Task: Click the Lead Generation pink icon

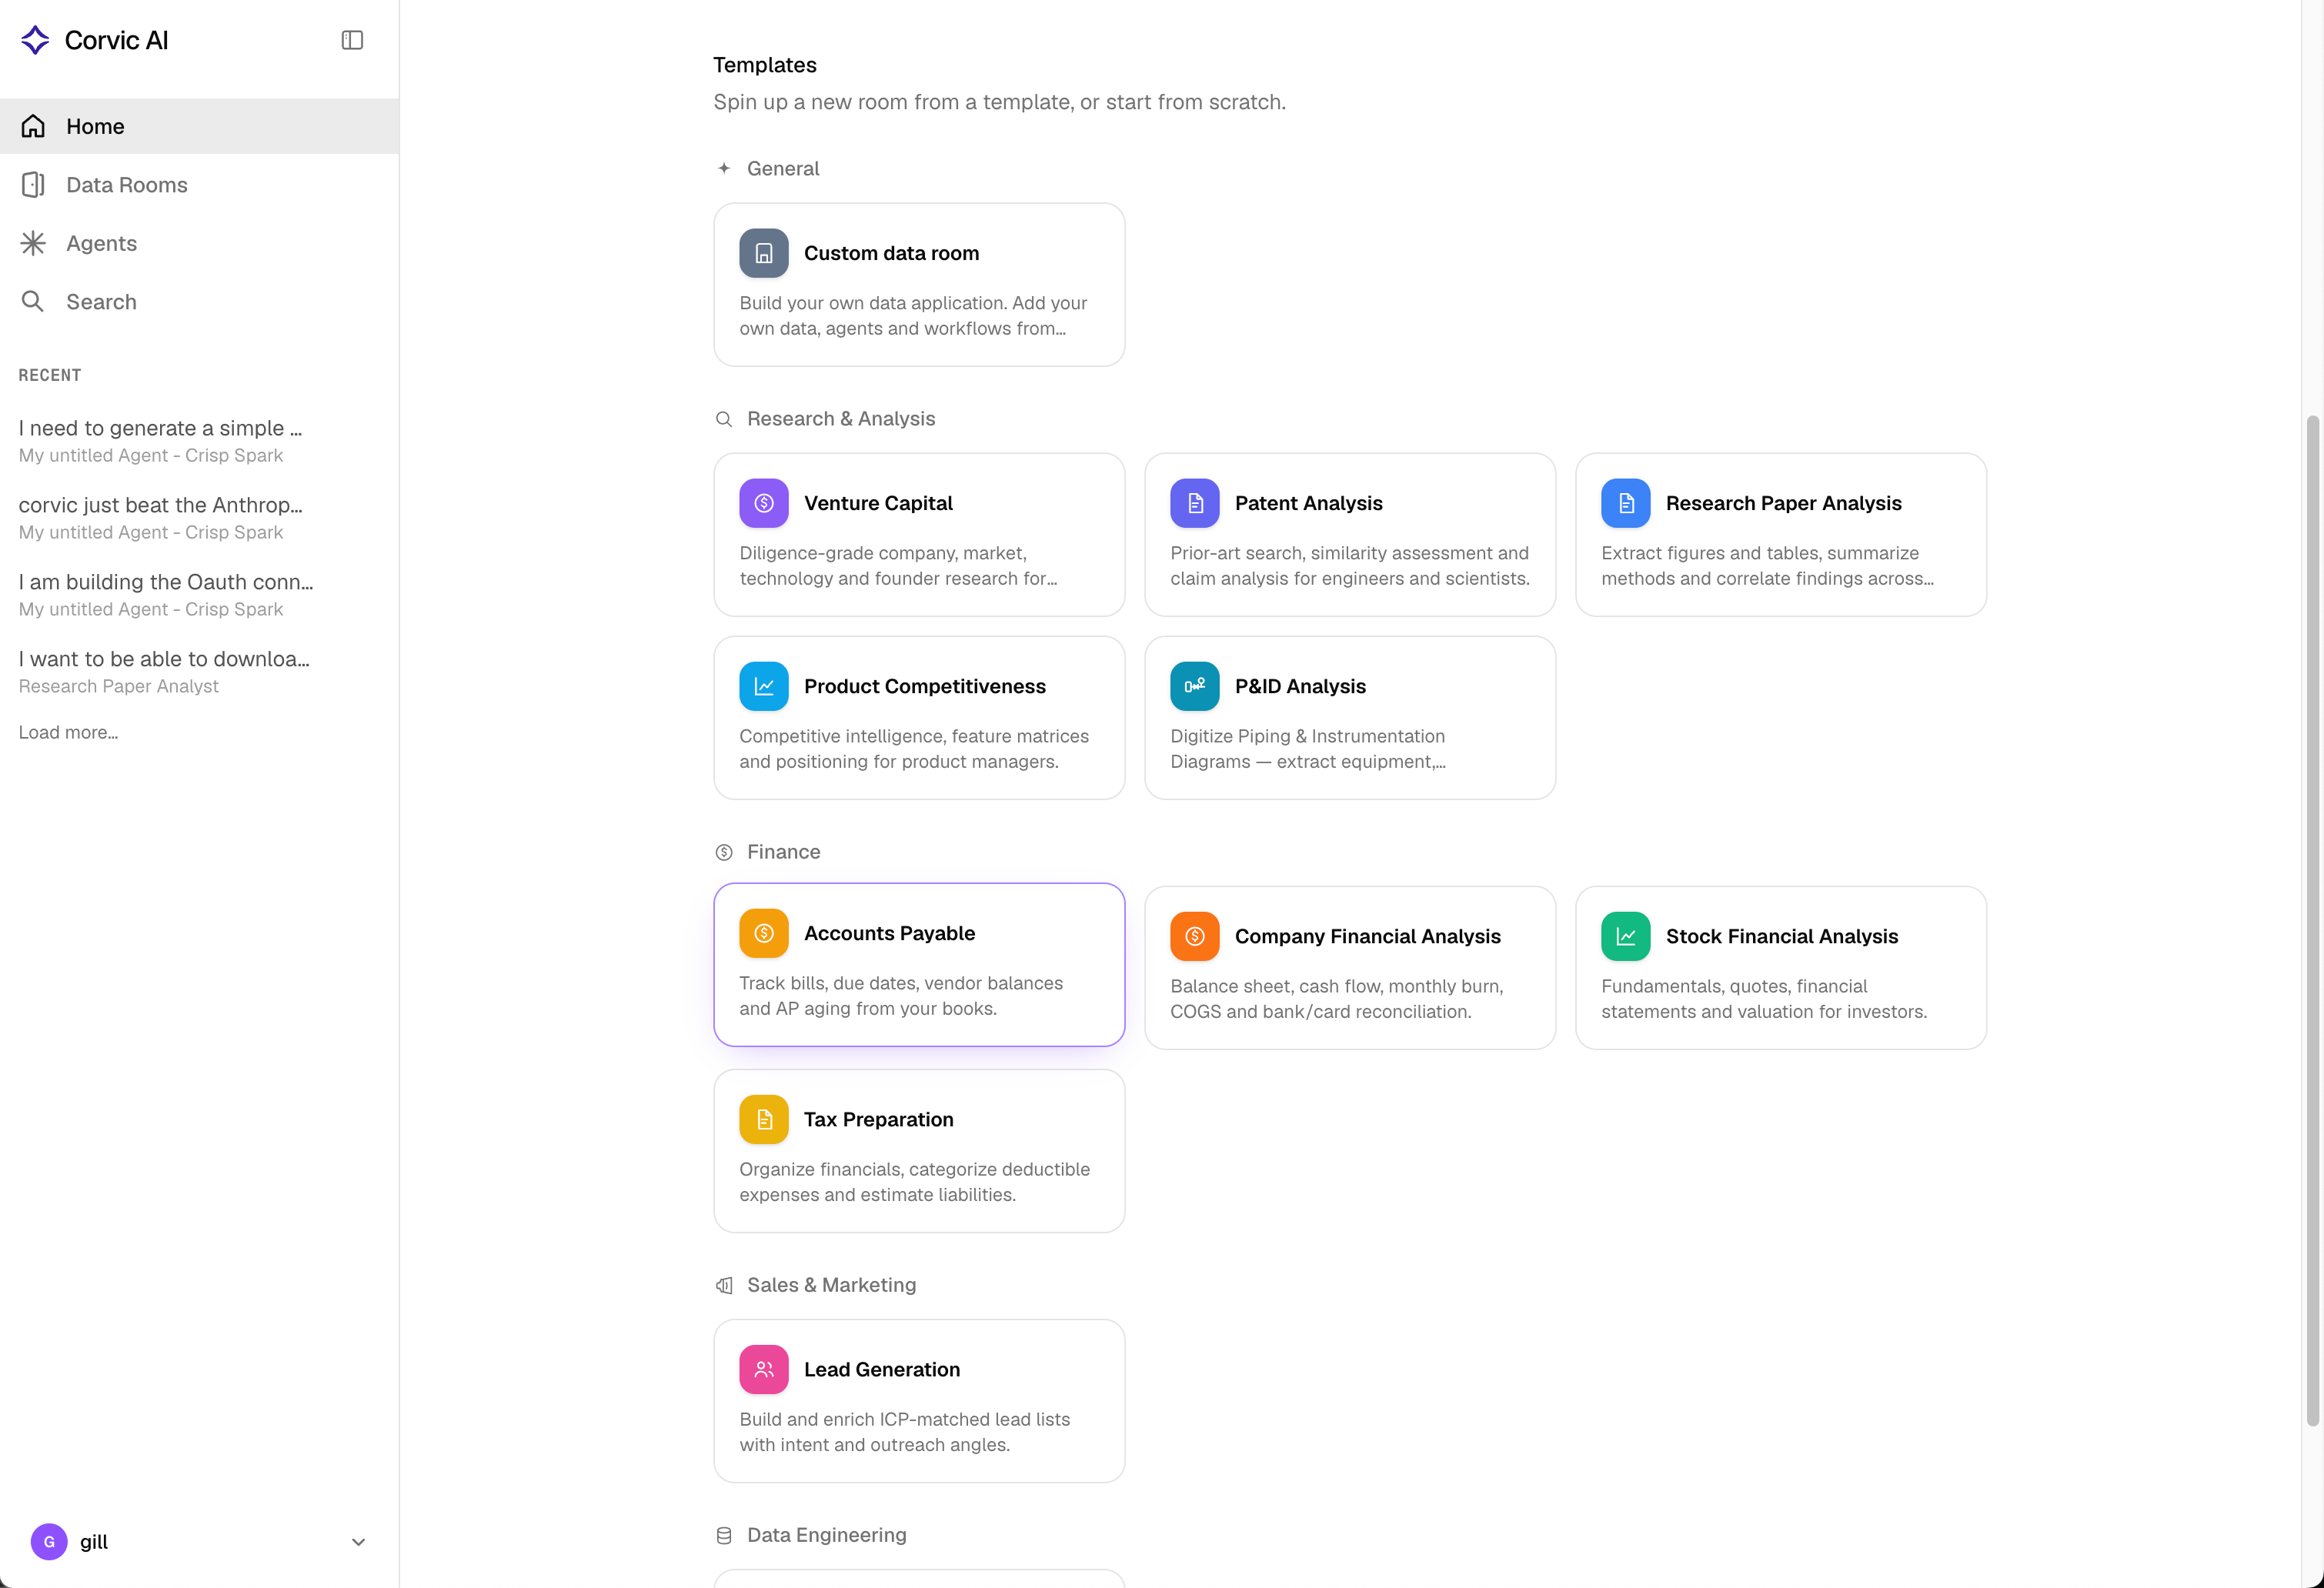Action: pos(764,1369)
